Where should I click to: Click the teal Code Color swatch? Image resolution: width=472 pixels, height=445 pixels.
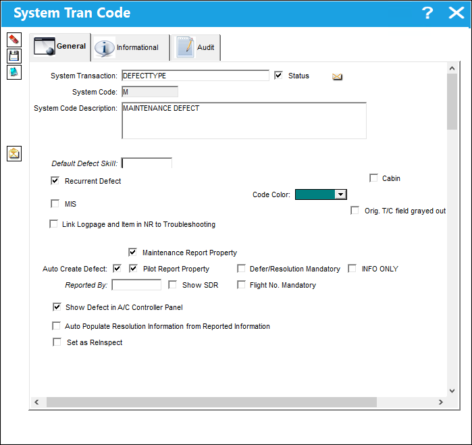[315, 194]
